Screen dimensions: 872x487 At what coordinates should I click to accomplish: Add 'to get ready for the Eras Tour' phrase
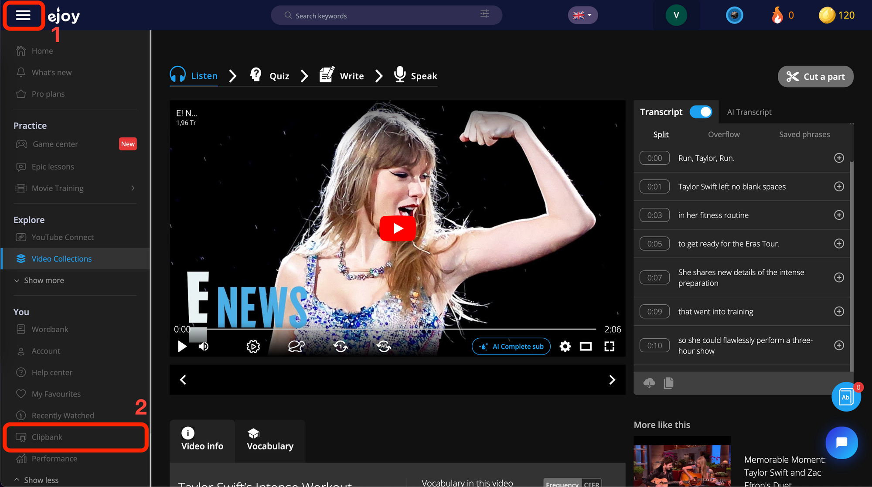[x=839, y=244]
